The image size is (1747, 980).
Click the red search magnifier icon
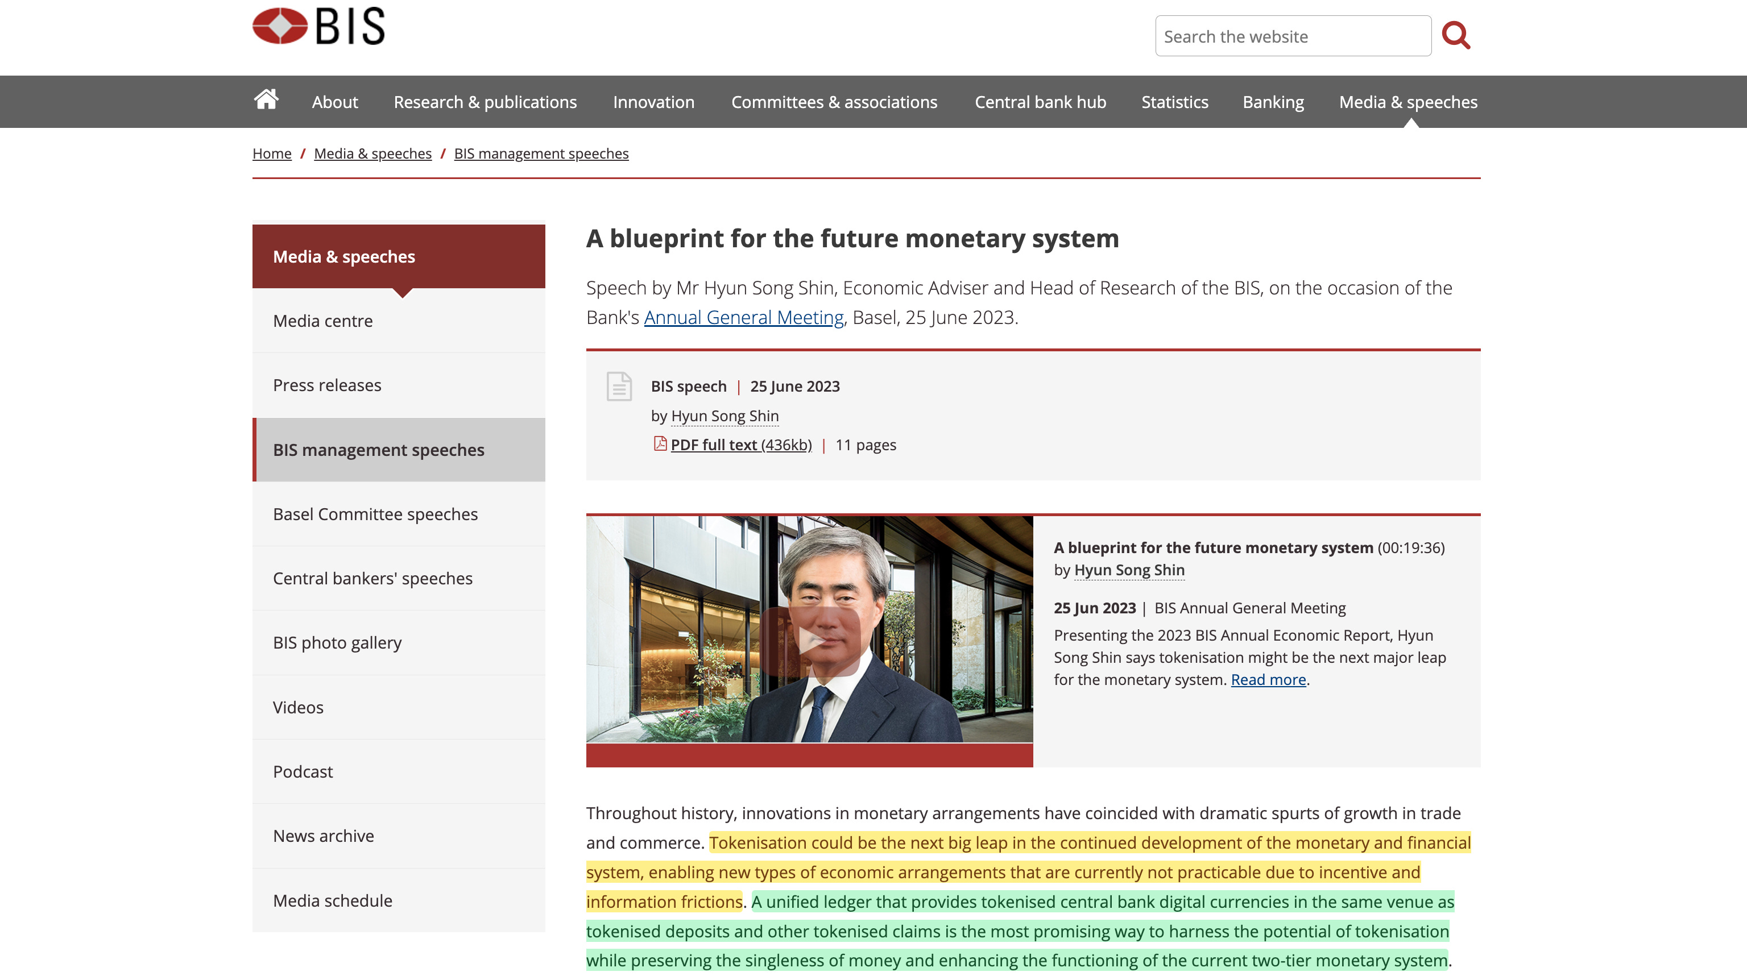click(1455, 35)
